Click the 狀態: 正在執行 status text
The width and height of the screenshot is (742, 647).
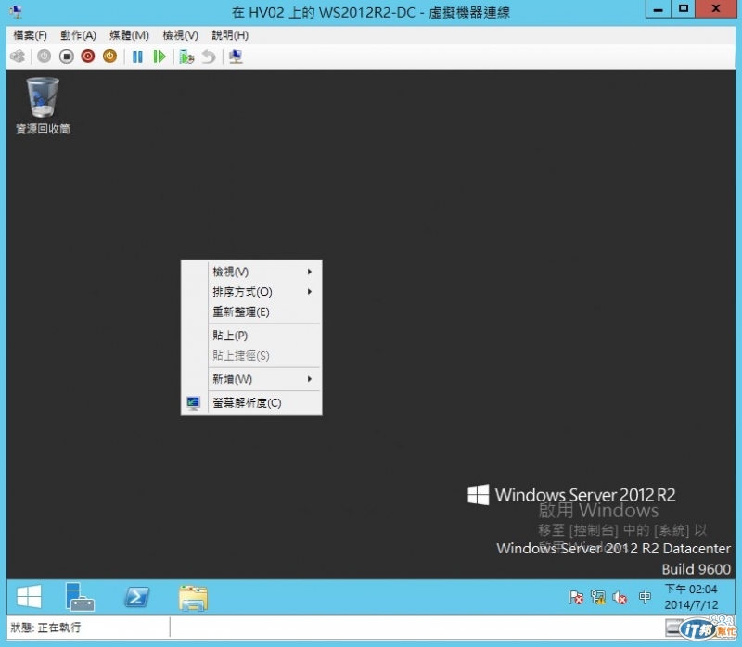point(45,628)
